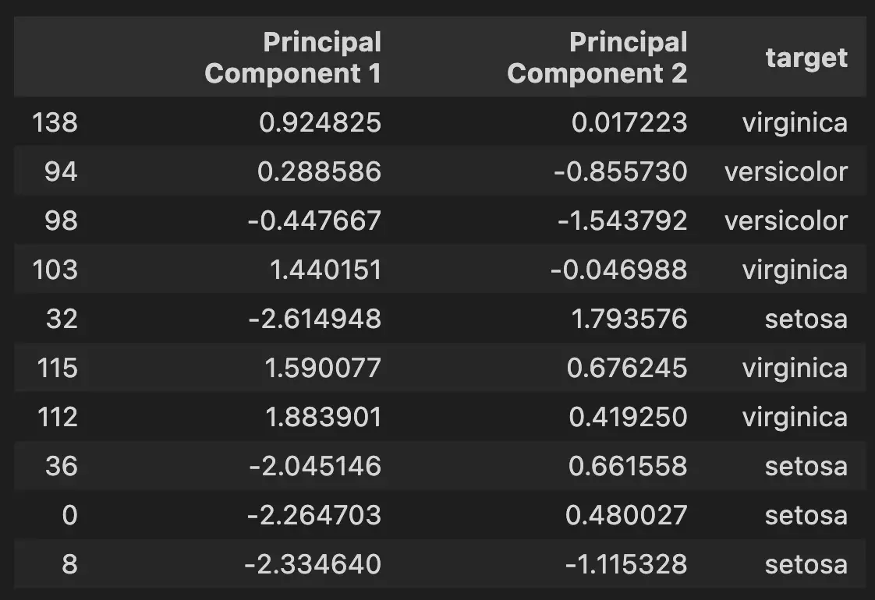Viewport: 875px width, 600px height.
Task: Click the Principal Component 2 column header
Action: pyautogui.click(x=597, y=58)
